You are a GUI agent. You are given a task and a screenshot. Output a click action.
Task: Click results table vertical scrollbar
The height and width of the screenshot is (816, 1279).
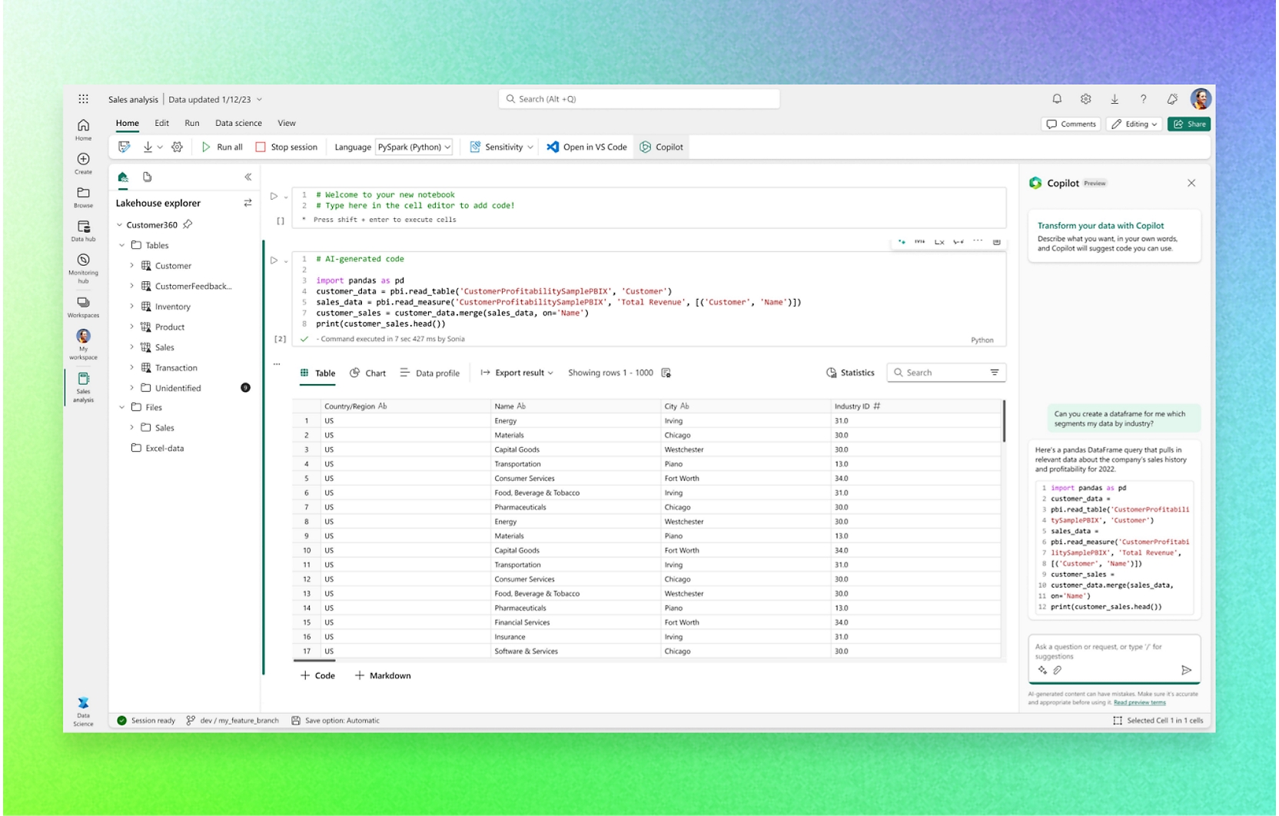click(x=1004, y=421)
